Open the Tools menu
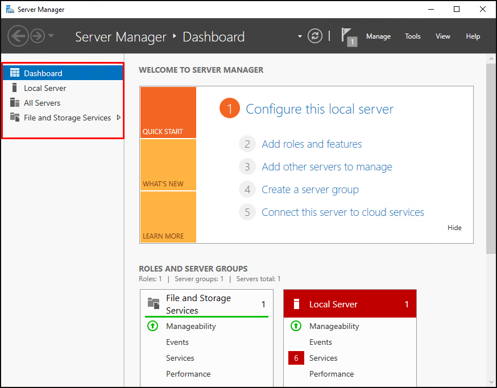Viewport: 497px width, 388px height. (x=413, y=36)
